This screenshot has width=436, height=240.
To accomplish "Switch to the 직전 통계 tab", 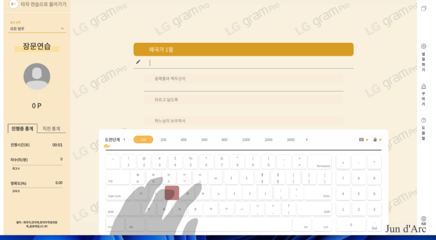I will 51,129.
